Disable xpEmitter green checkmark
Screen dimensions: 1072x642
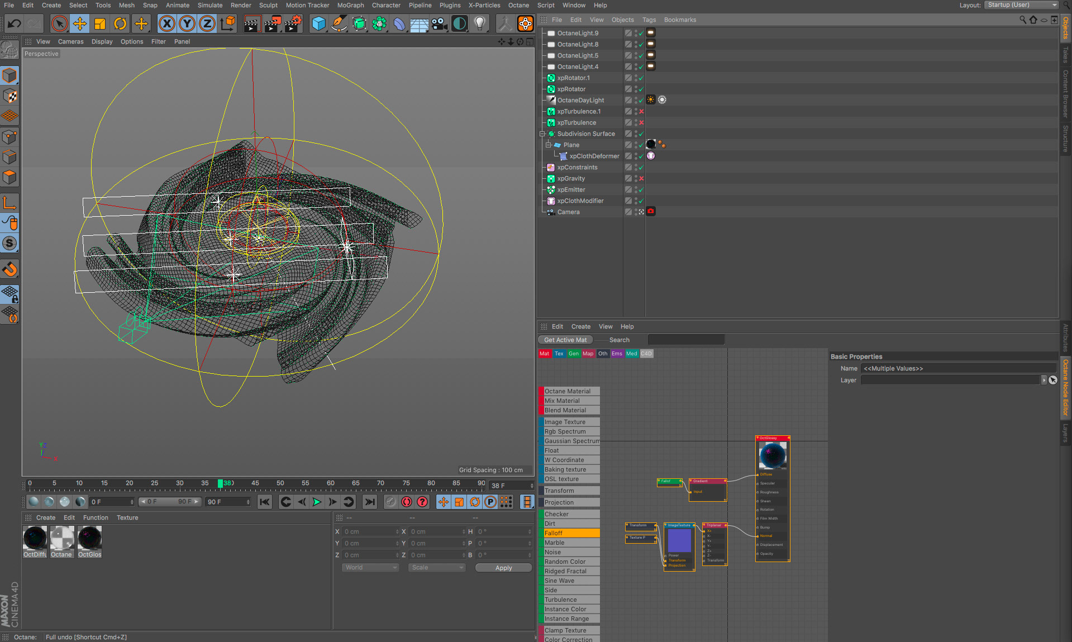pyautogui.click(x=641, y=189)
